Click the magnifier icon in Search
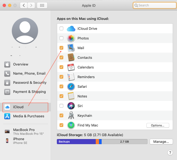The height and width of the screenshot is (160, 177). pos(136,5)
